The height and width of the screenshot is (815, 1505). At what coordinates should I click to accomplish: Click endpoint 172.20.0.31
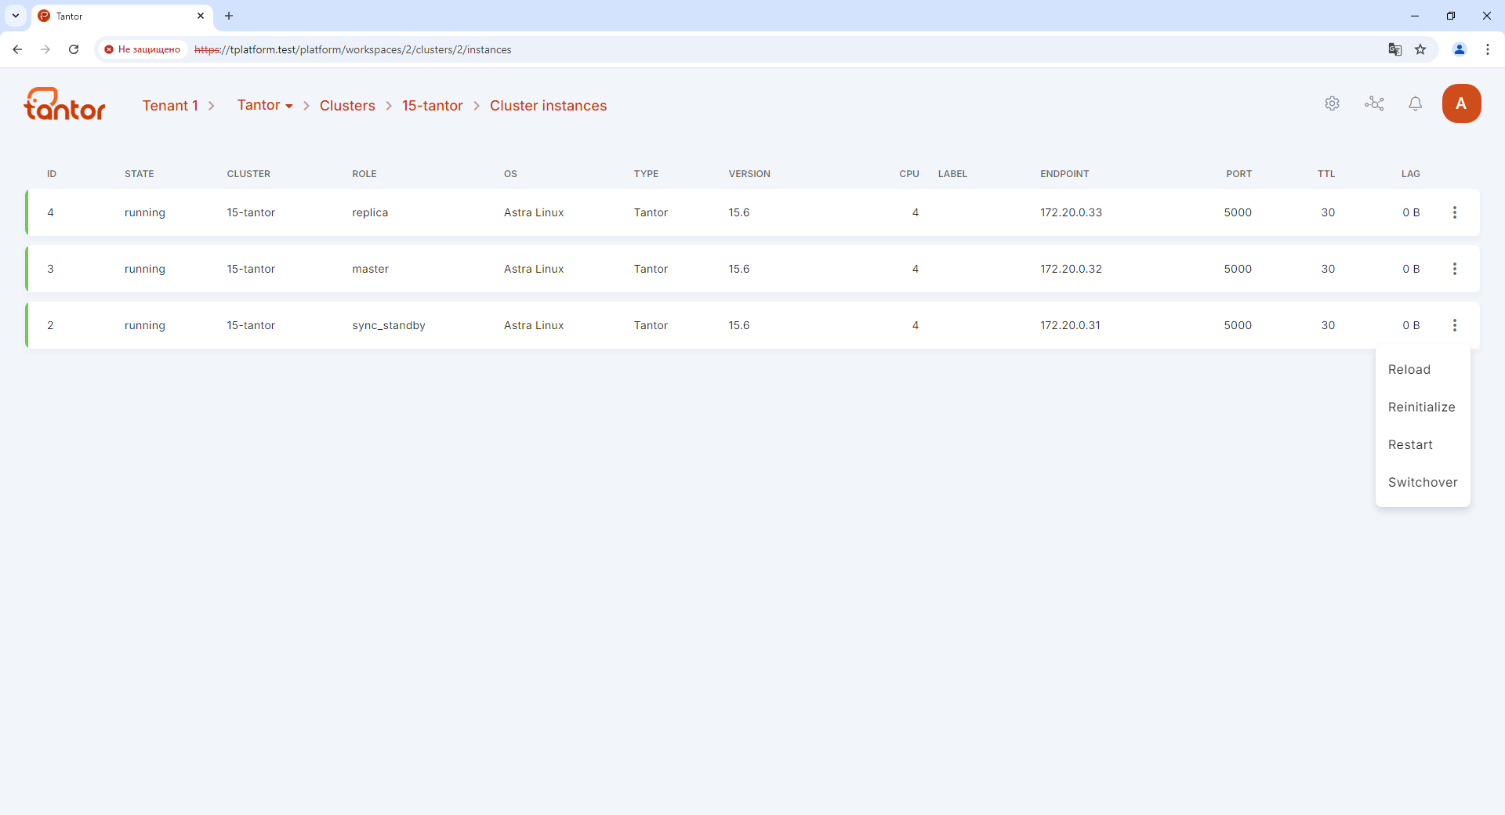pyautogui.click(x=1070, y=325)
